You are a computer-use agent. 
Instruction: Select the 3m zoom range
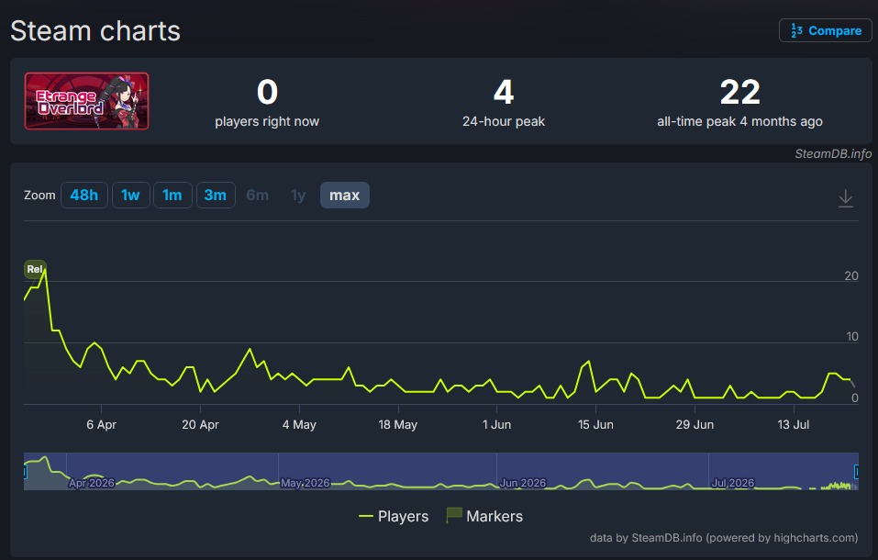[216, 195]
